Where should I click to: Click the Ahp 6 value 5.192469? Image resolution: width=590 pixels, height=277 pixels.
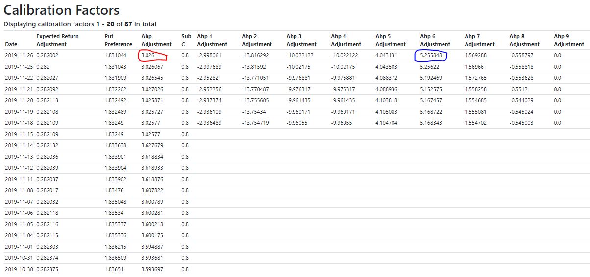pyautogui.click(x=431, y=78)
